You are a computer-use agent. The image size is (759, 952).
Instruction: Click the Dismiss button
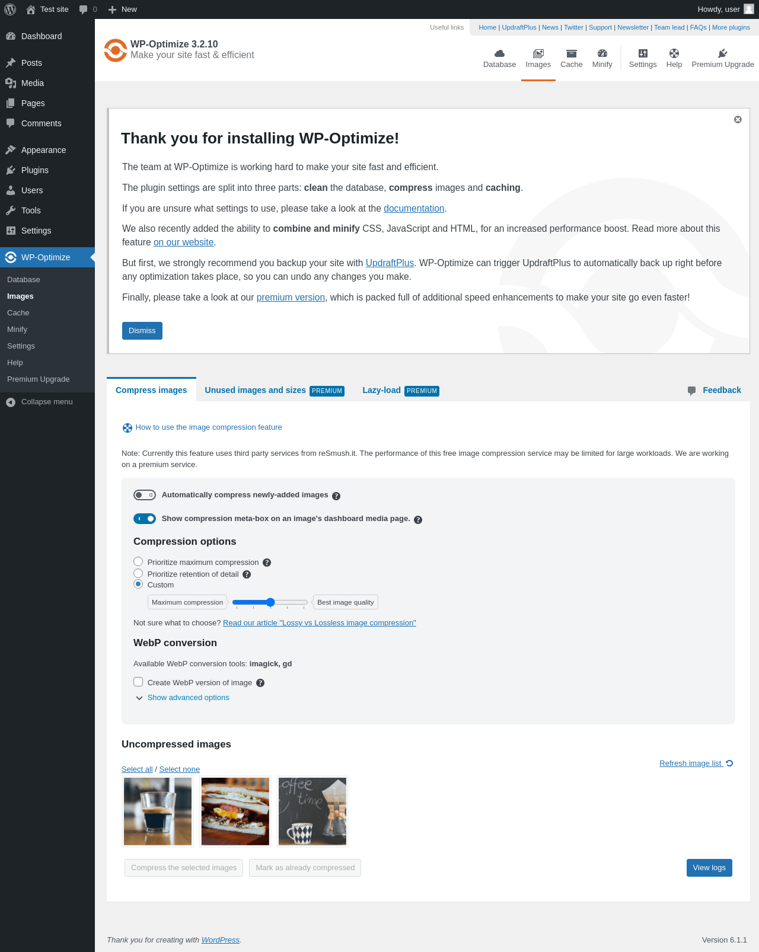coord(142,331)
